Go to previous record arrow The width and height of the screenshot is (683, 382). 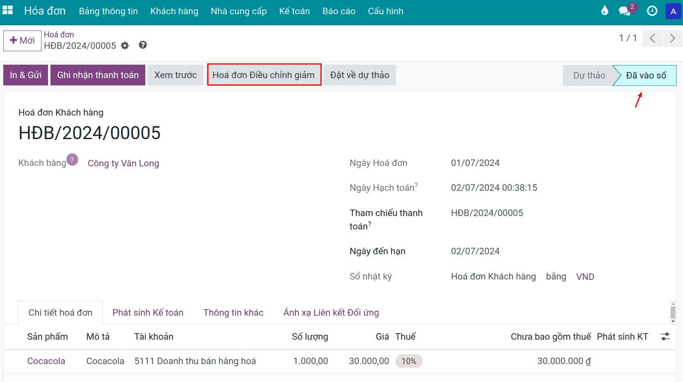652,39
